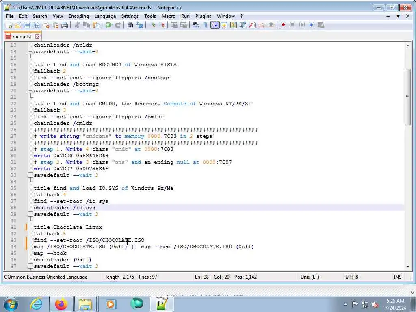Select the menu.lst tab
This screenshot has height=312, width=416.
coord(22,36)
